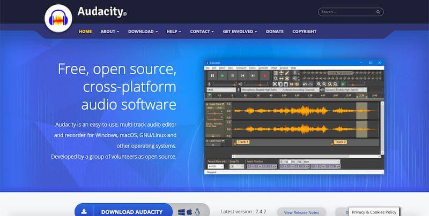This screenshot has width=429, height=216.
Task: Open the ABOUT dropdown menu
Action: tap(110, 32)
